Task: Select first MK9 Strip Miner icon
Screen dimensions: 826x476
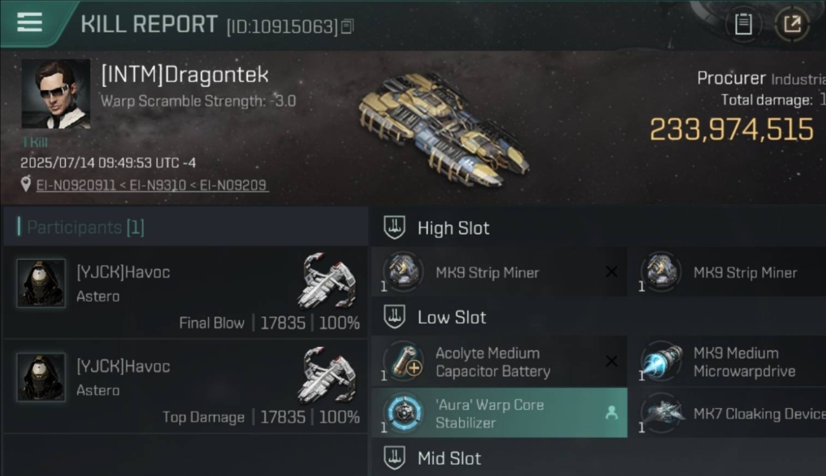Action: pos(403,272)
